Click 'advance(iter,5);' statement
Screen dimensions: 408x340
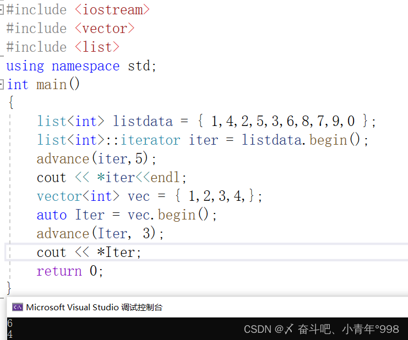[96, 158]
